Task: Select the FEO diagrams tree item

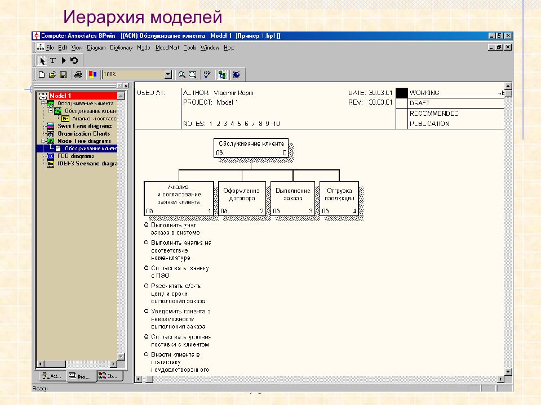Action: [76, 156]
